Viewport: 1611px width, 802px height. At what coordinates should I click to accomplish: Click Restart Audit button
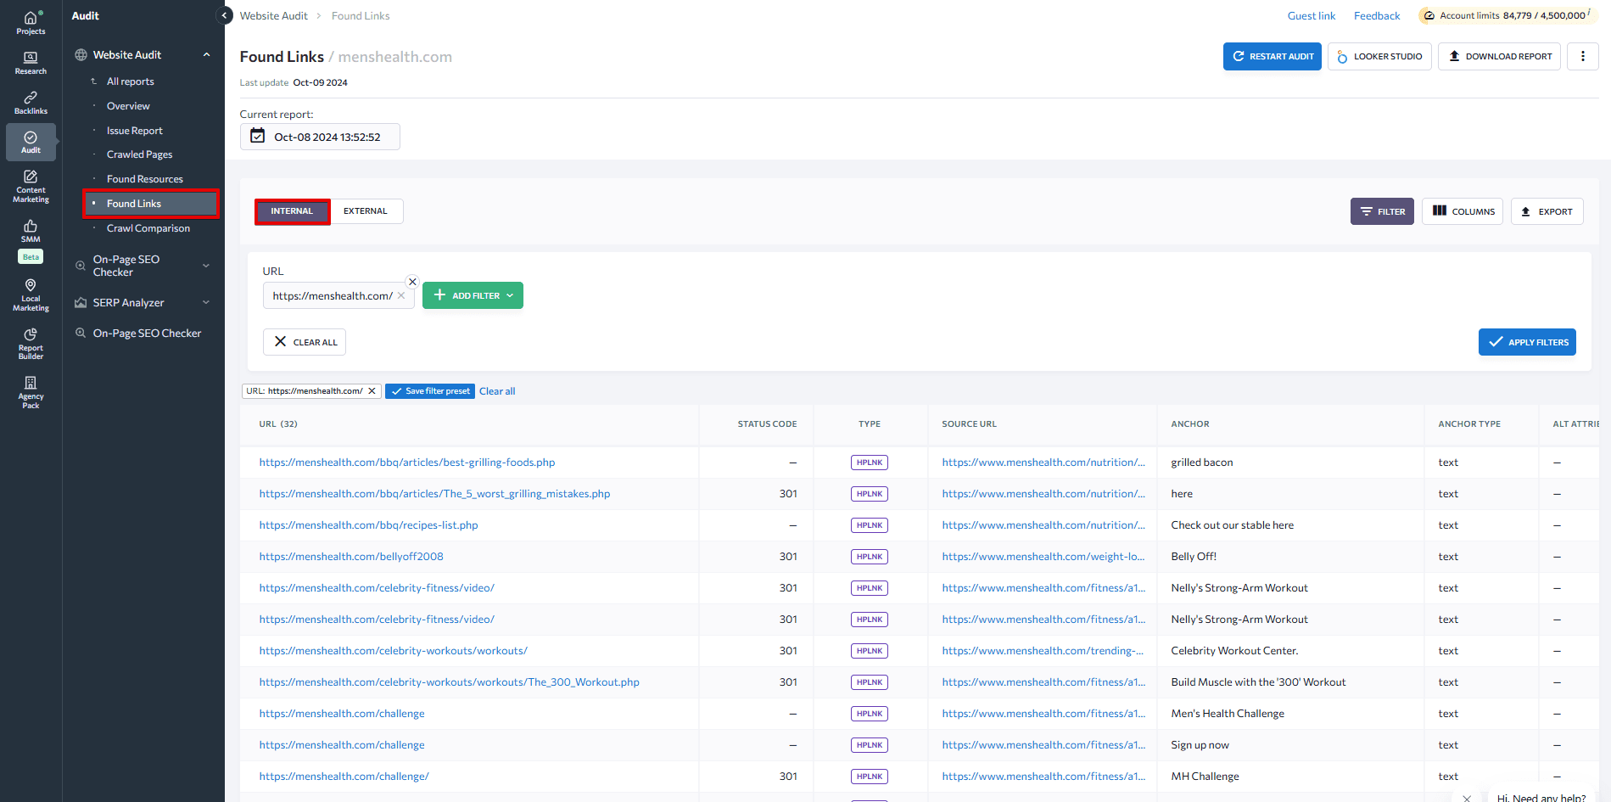pyautogui.click(x=1272, y=57)
